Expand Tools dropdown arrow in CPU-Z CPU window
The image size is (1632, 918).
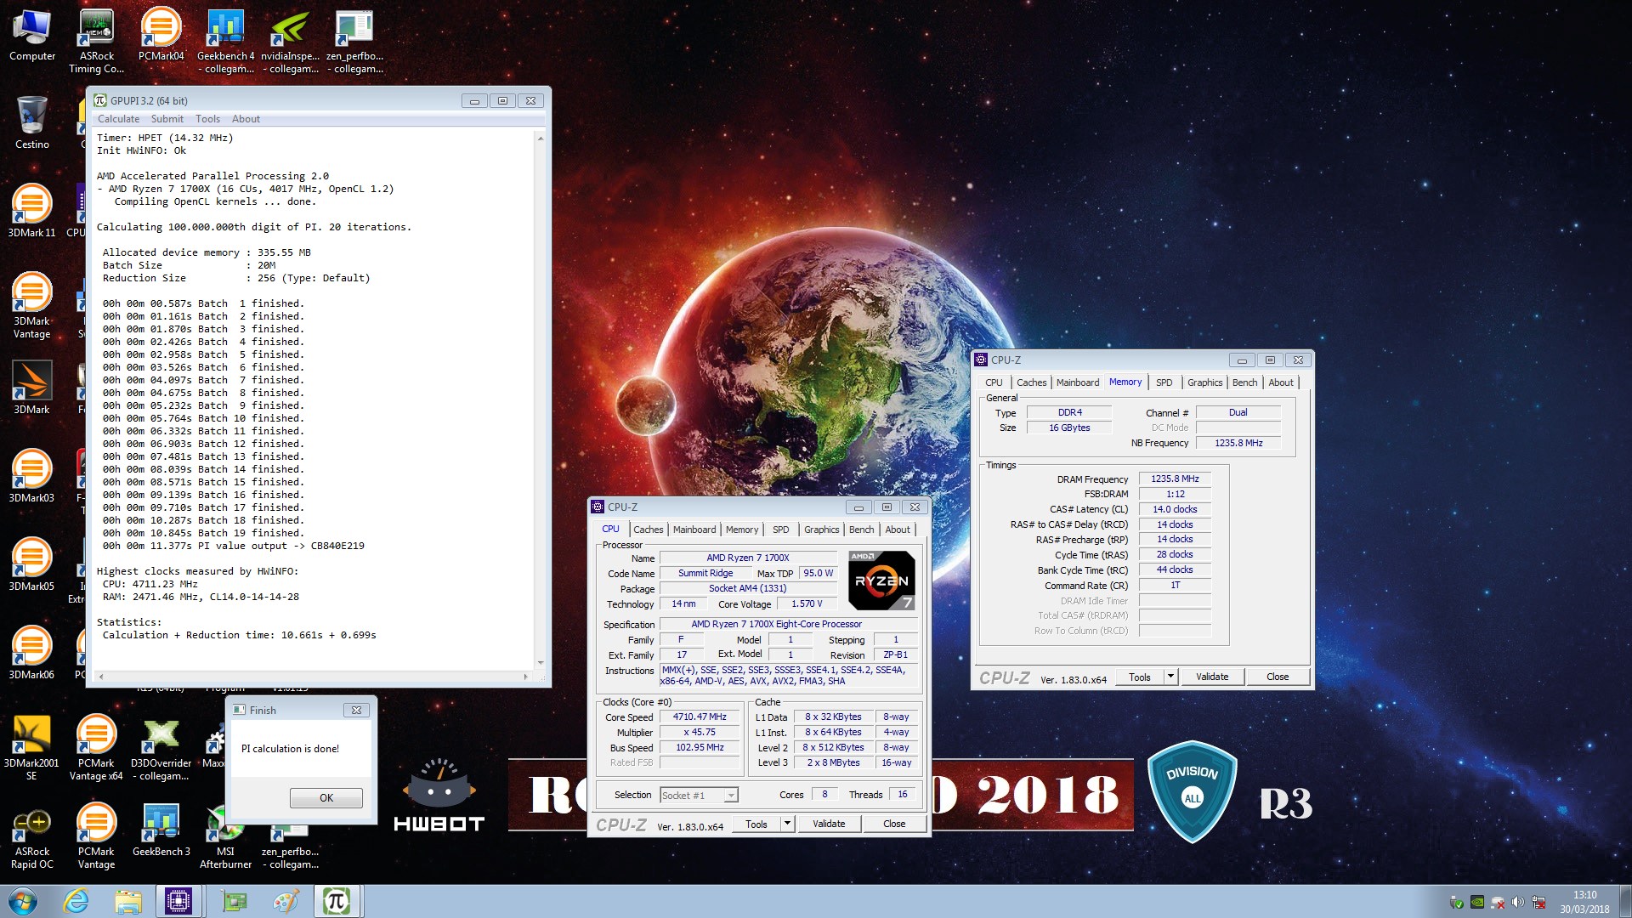787,824
